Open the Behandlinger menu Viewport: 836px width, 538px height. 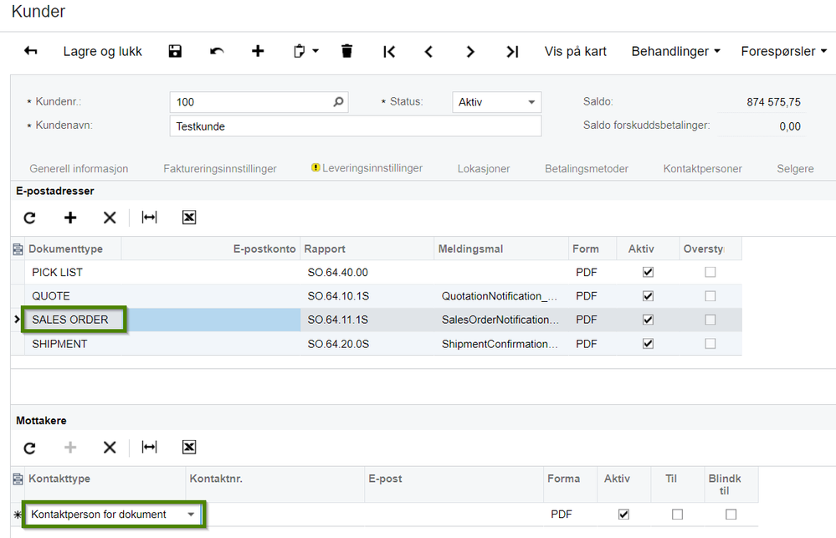click(675, 52)
